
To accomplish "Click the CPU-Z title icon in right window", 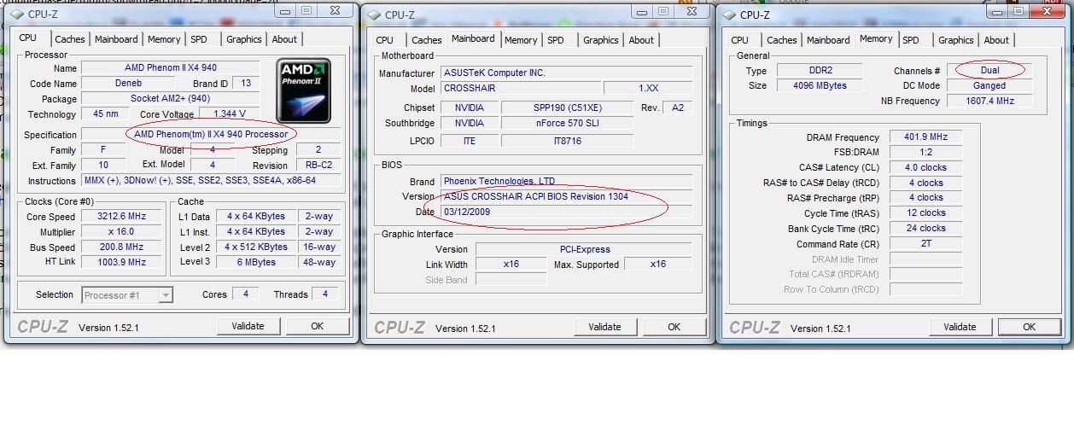I will 729,15.
